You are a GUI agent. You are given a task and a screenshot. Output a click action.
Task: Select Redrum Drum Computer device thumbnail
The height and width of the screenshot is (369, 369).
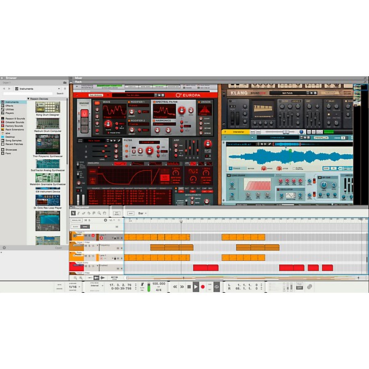coord(48,124)
